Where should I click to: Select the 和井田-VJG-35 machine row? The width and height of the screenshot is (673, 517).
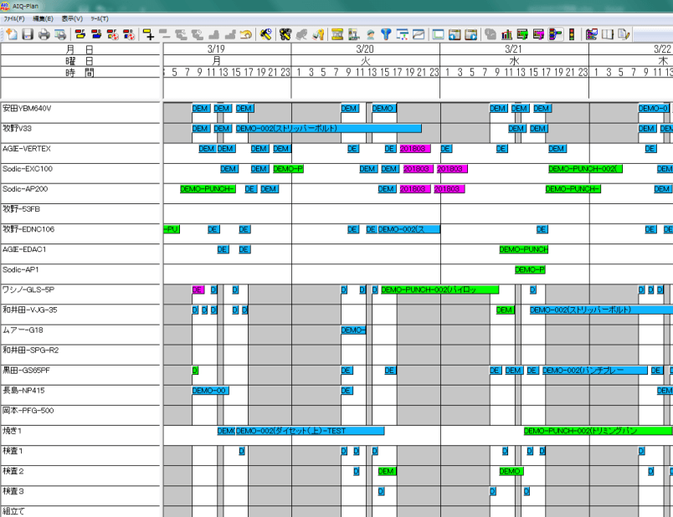pos(80,314)
